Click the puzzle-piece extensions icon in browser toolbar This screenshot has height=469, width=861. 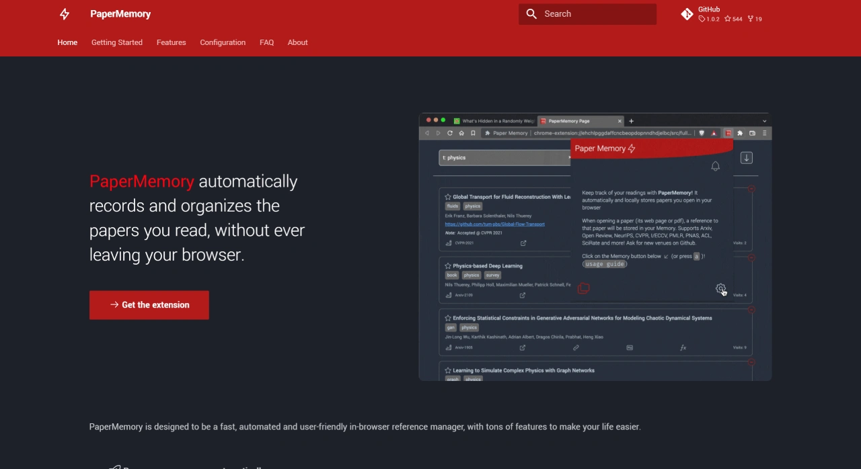[740, 133]
